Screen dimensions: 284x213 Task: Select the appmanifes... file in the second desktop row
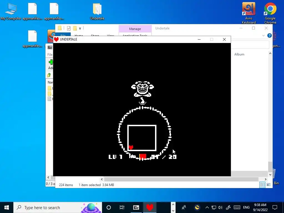tap(32, 39)
